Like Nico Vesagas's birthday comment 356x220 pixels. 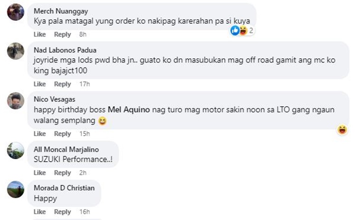(x=40, y=134)
